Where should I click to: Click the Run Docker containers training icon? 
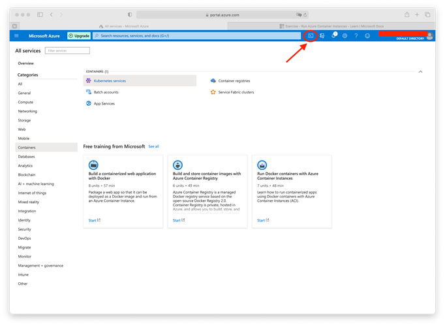pyautogui.click(x=262, y=165)
